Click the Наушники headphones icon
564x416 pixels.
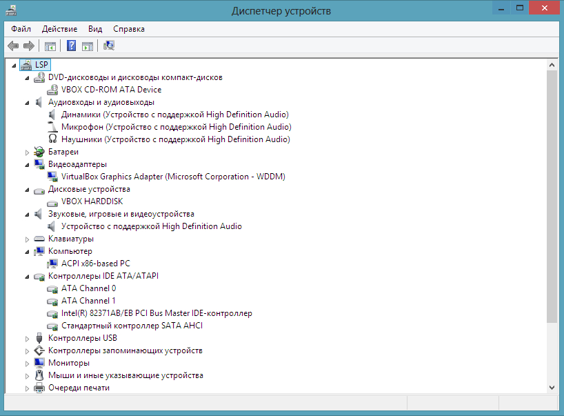coord(52,139)
